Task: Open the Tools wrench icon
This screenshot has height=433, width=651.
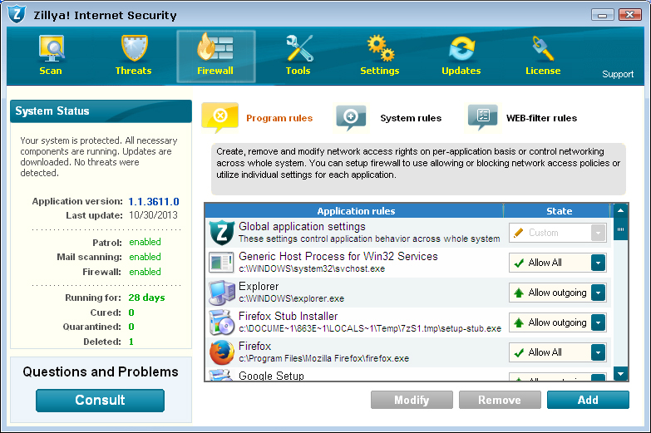Action: (x=299, y=48)
